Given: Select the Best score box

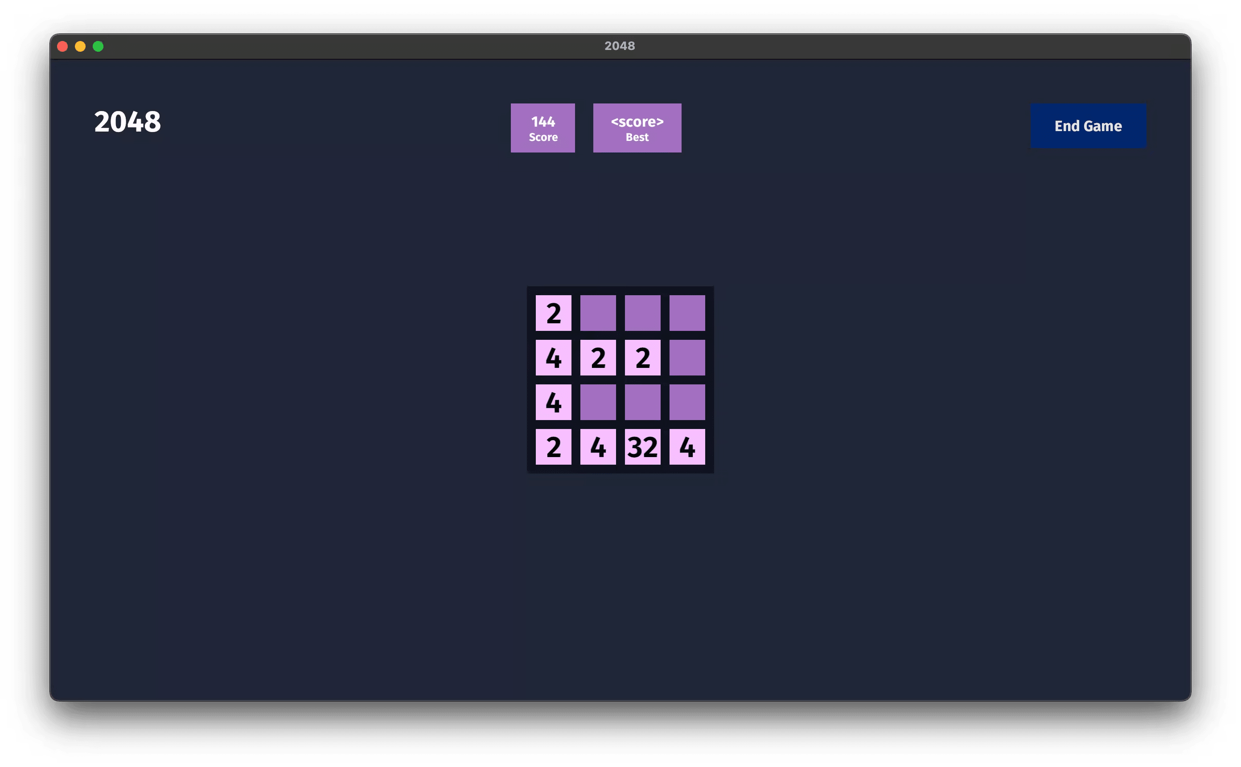Looking at the screenshot, I should coord(637,128).
